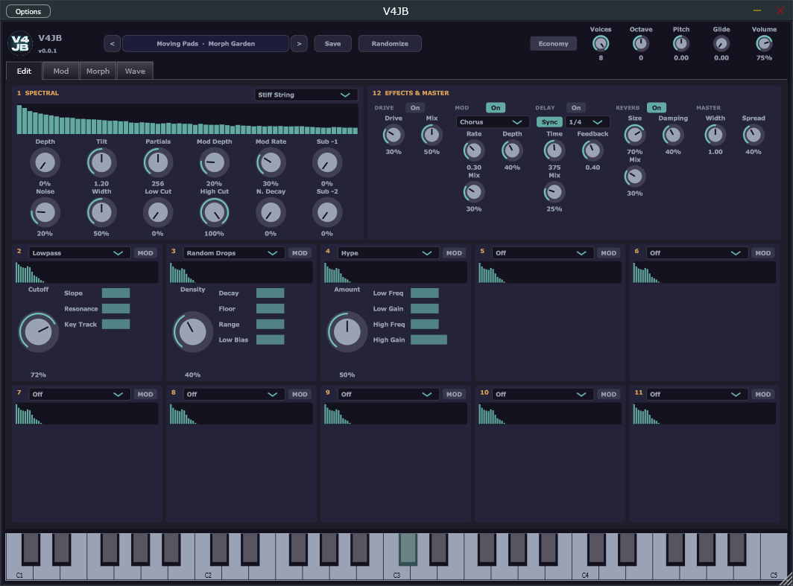Click the Tilt knob
793x586 pixels.
point(101,162)
